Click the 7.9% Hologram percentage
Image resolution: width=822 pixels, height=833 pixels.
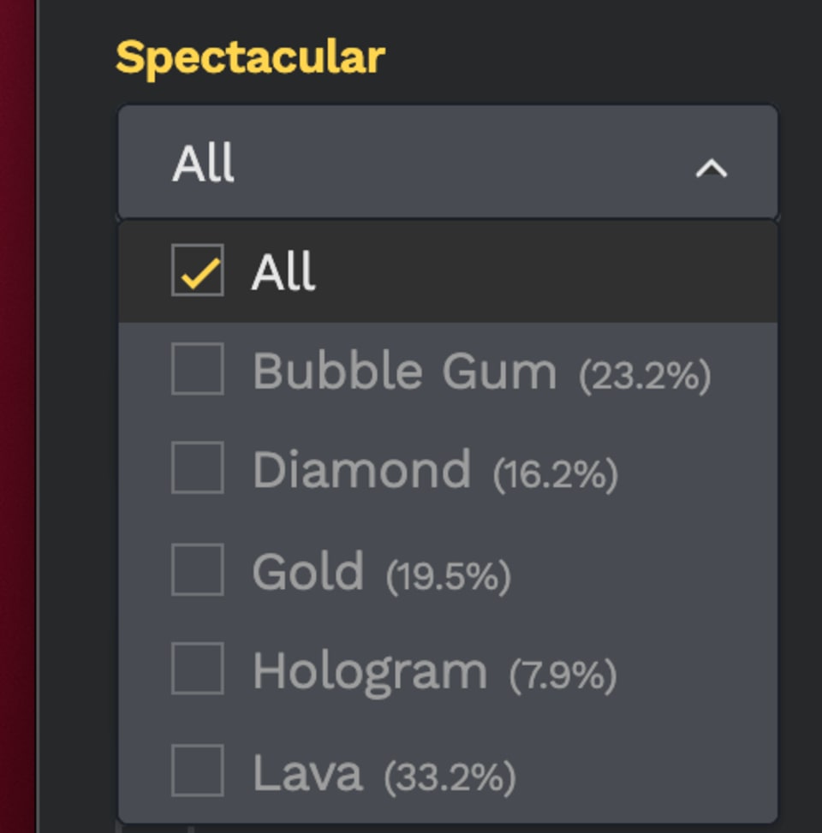click(563, 675)
